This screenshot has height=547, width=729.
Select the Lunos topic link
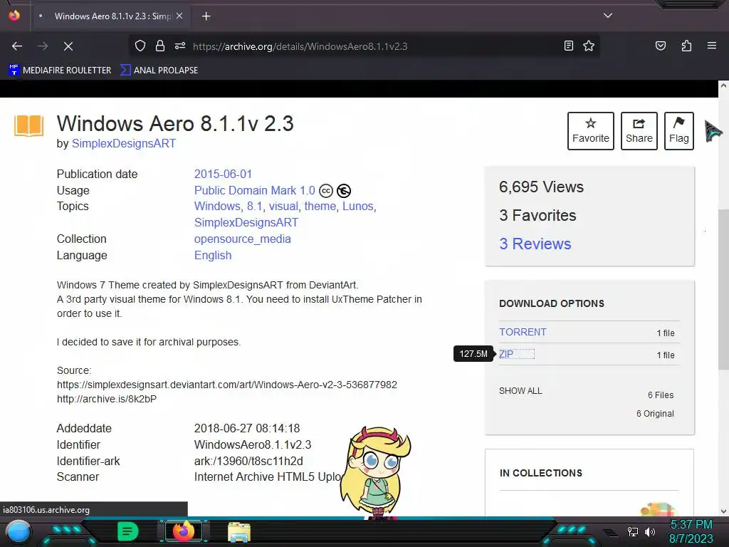coord(357,206)
